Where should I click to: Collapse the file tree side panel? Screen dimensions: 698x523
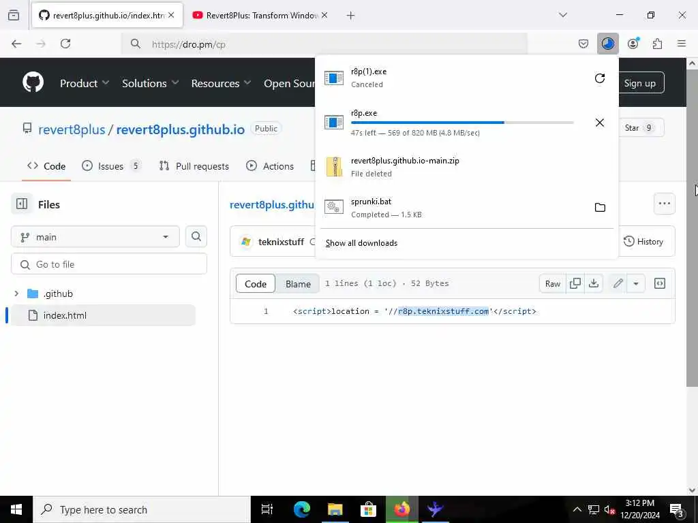(x=21, y=204)
